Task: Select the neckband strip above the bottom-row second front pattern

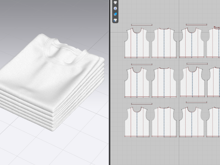Action: (x=197, y=102)
